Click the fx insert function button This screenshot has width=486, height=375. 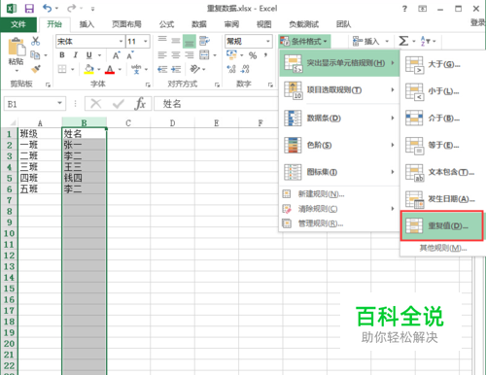click(x=140, y=104)
